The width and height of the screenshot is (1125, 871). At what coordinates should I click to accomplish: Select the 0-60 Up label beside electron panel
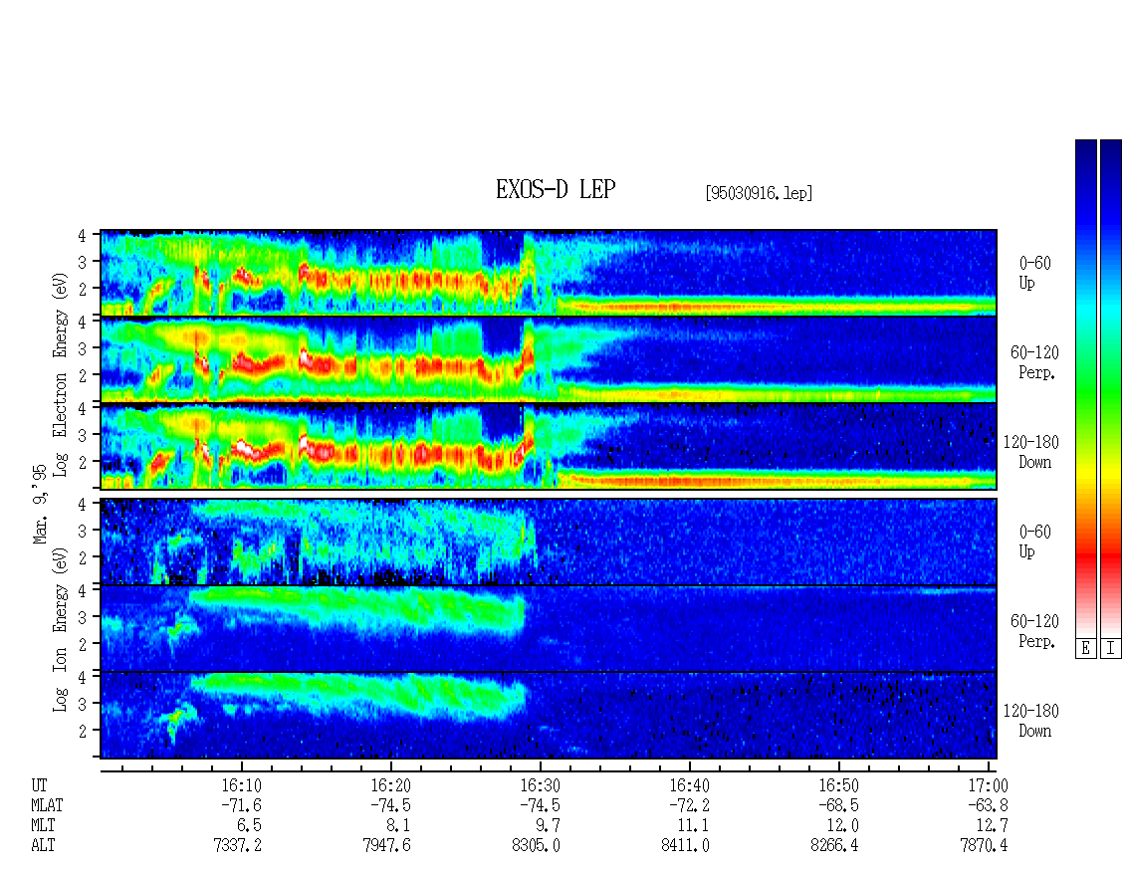pyautogui.click(x=1034, y=273)
